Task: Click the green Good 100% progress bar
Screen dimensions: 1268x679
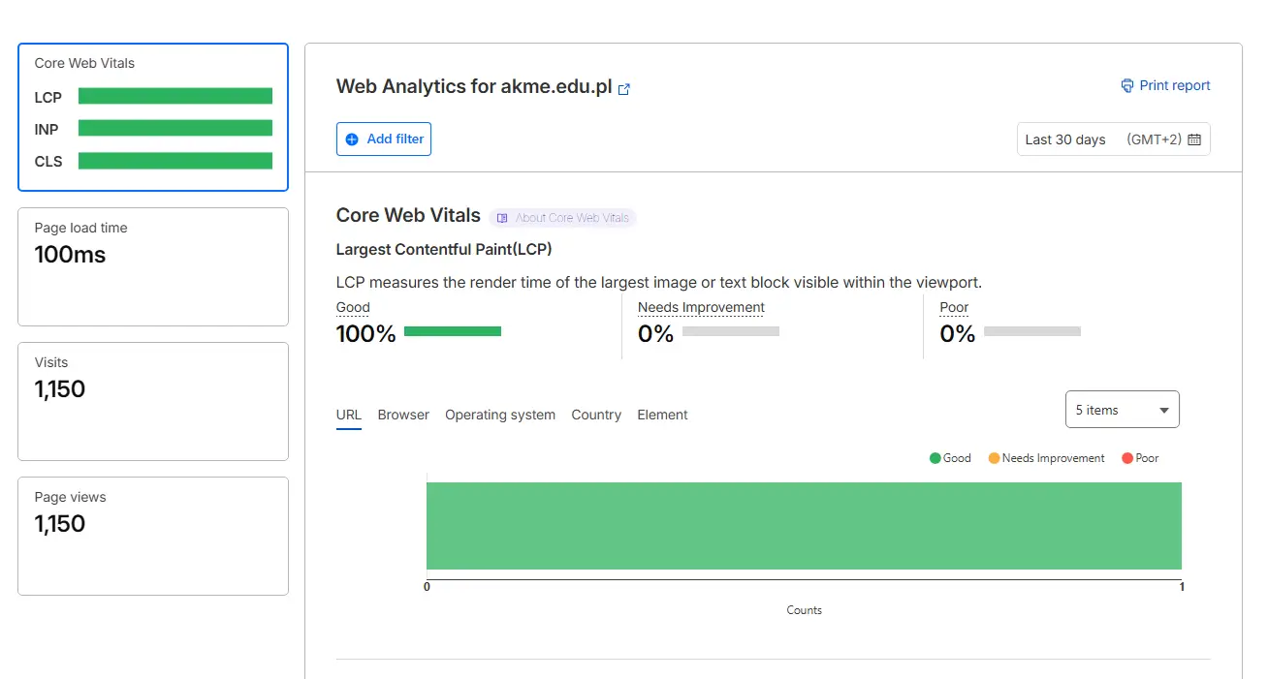Action: pyautogui.click(x=453, y=331)
